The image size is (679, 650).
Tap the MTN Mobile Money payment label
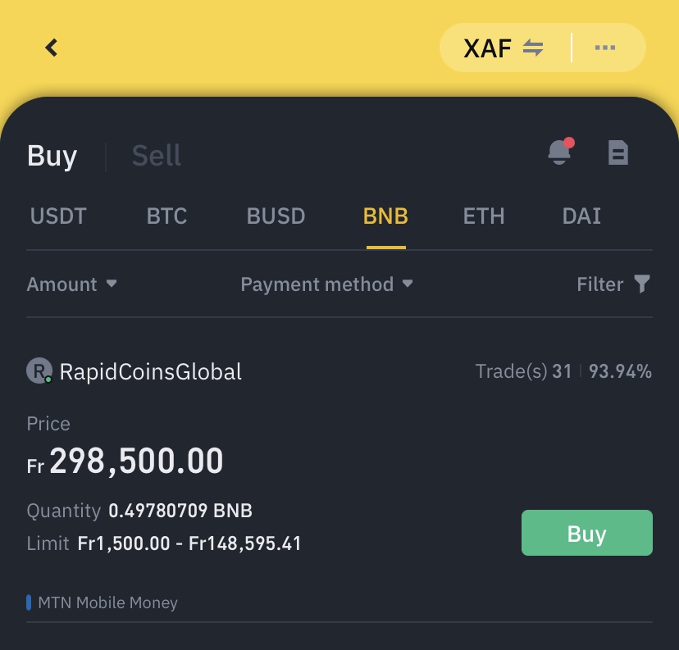point(107,603)
